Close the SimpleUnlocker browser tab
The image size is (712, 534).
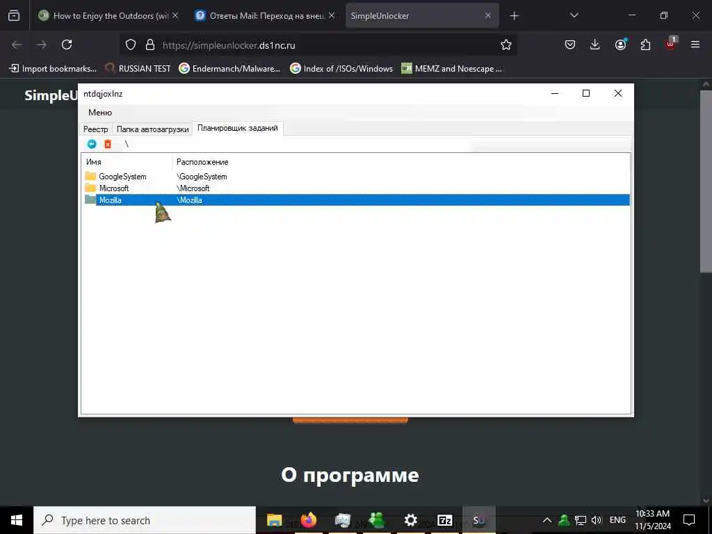point(487,15)
